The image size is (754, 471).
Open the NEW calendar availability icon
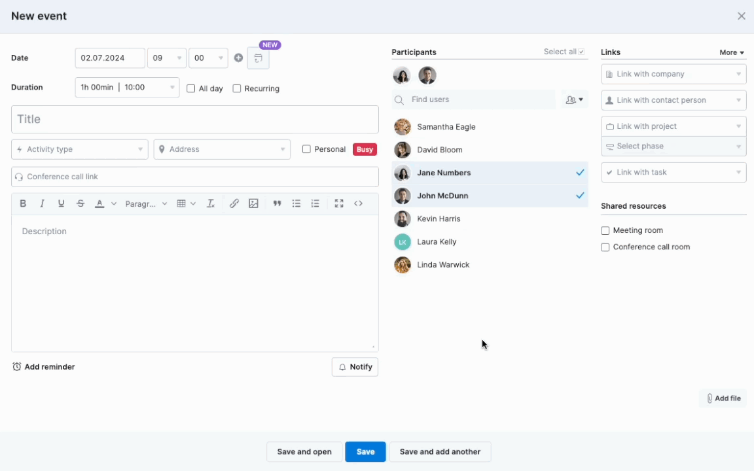tap(259, 58)
